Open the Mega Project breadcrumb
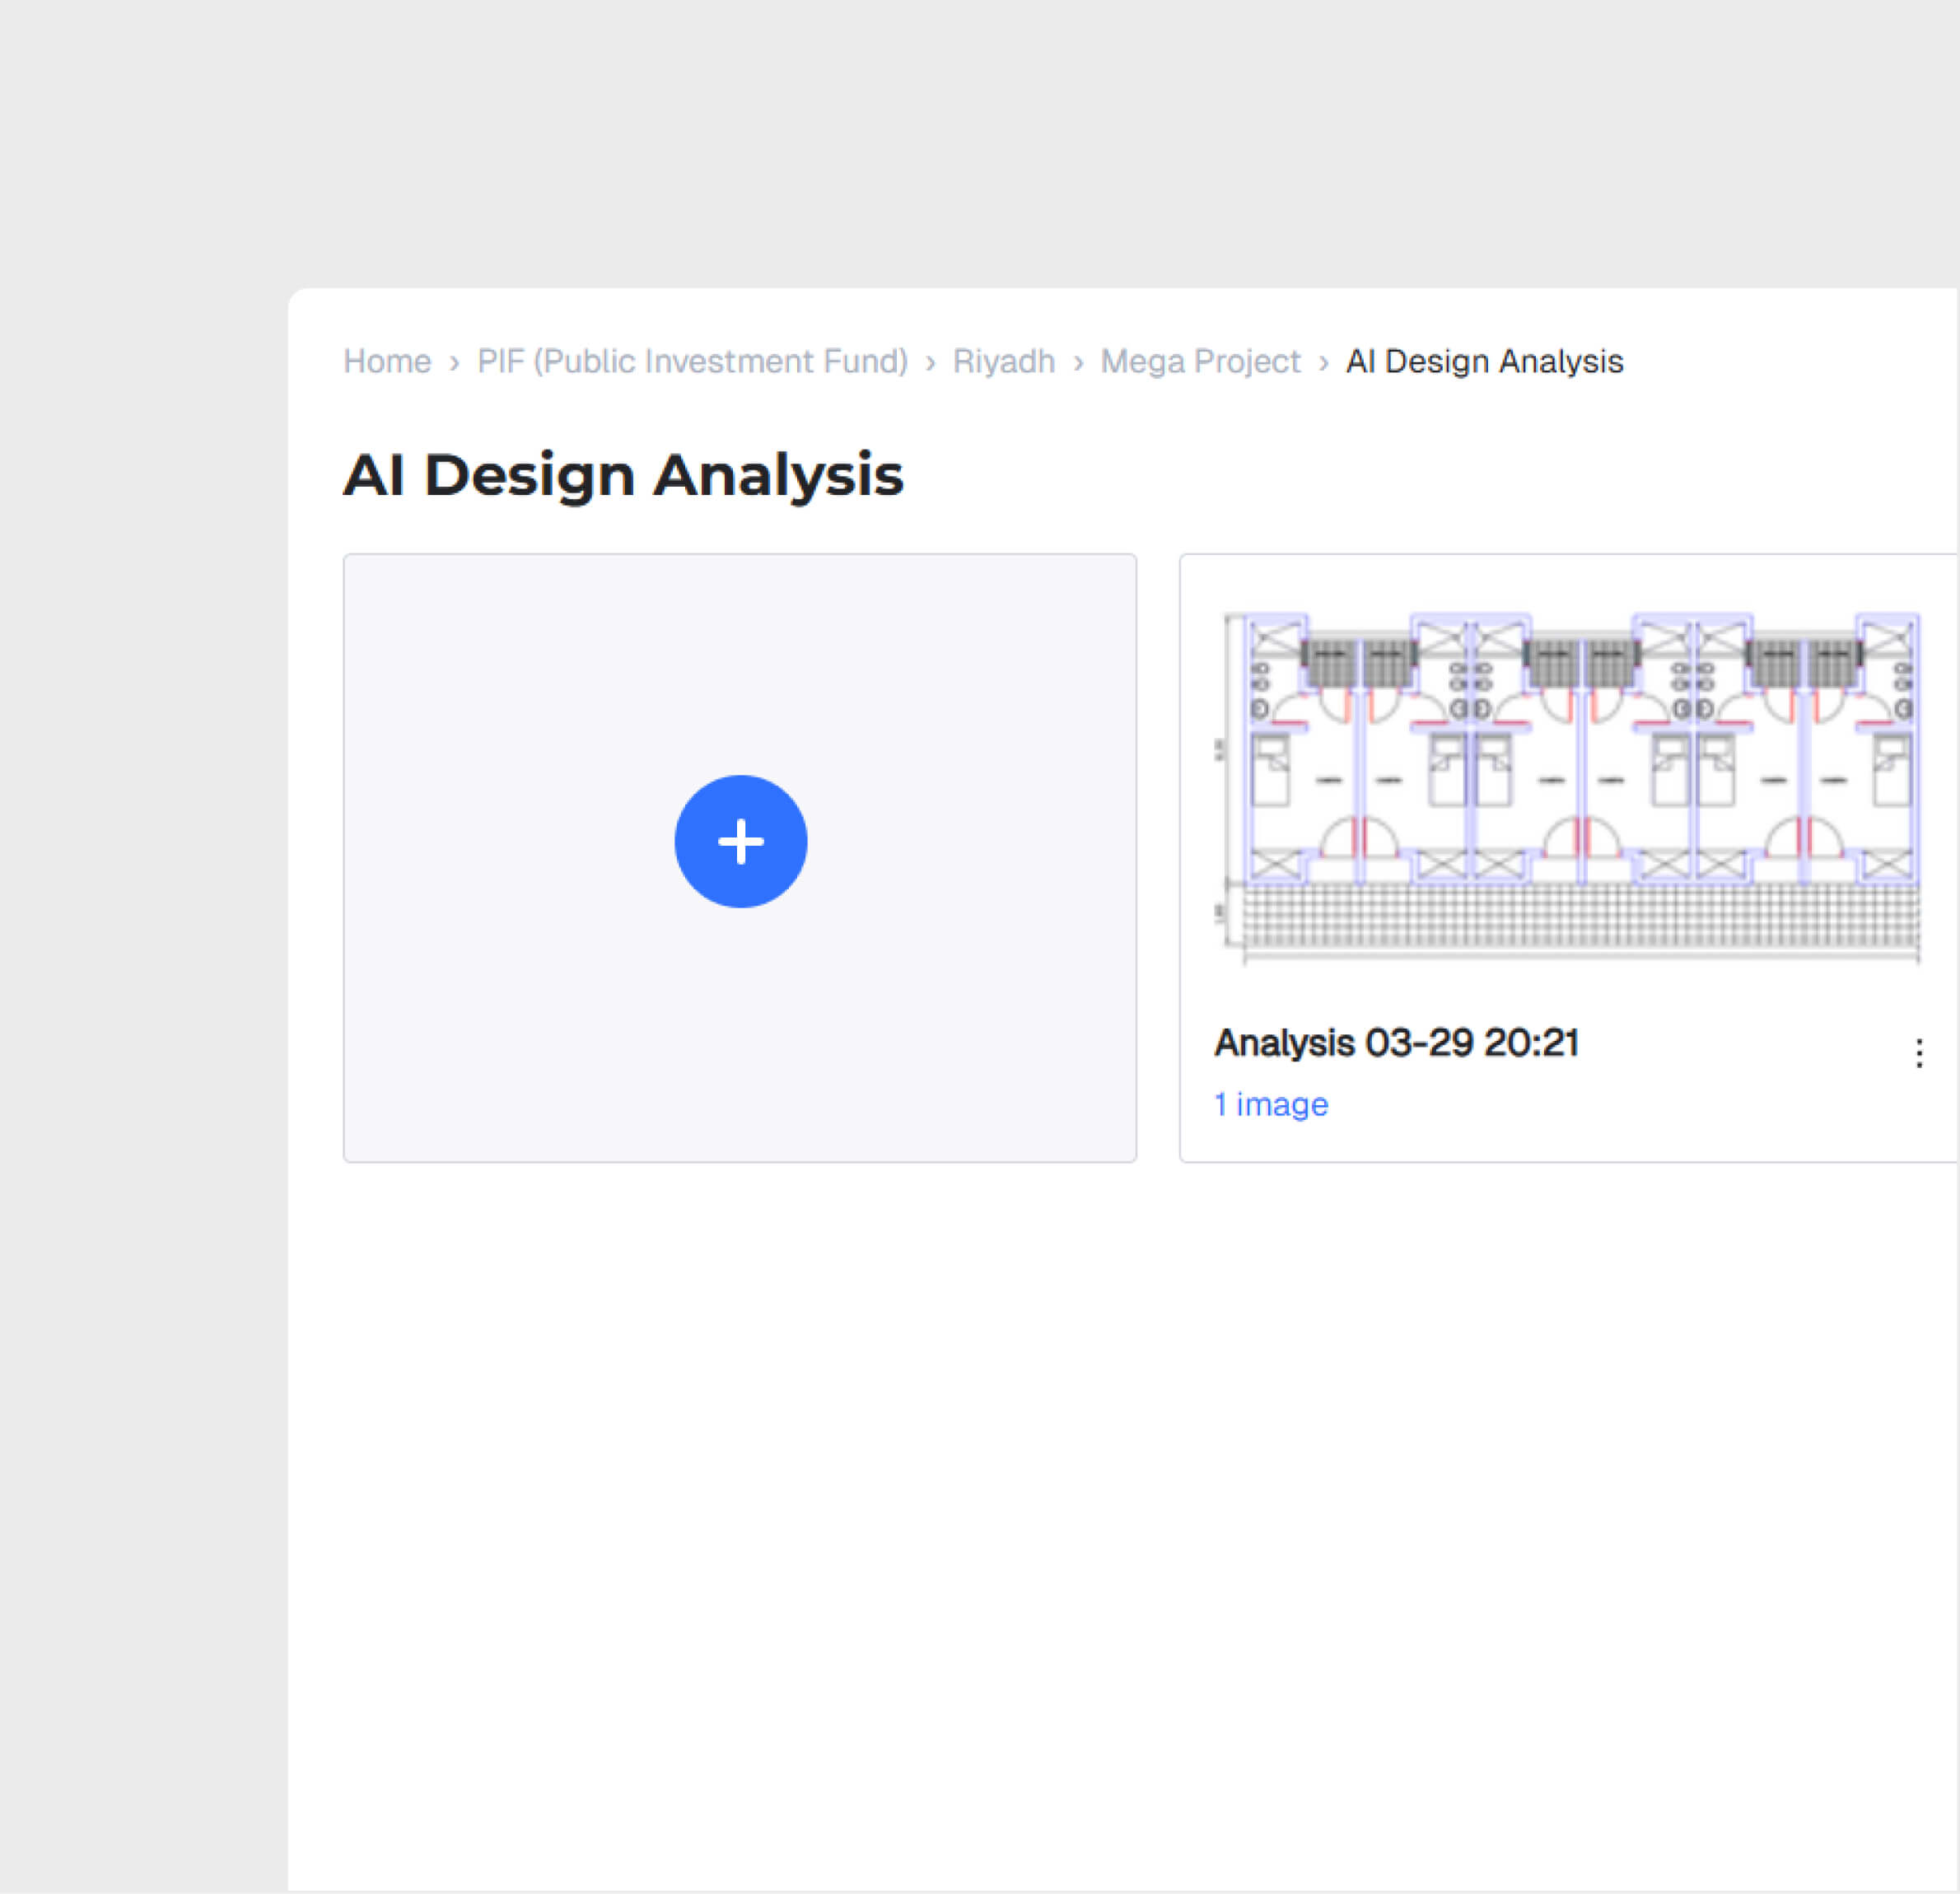Screen dimensions: 1960x1894 [x=1199, y=361]
